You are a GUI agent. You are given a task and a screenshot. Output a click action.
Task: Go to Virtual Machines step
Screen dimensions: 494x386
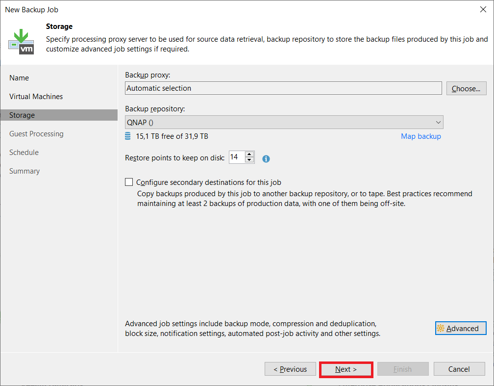[x=36, y=97]
